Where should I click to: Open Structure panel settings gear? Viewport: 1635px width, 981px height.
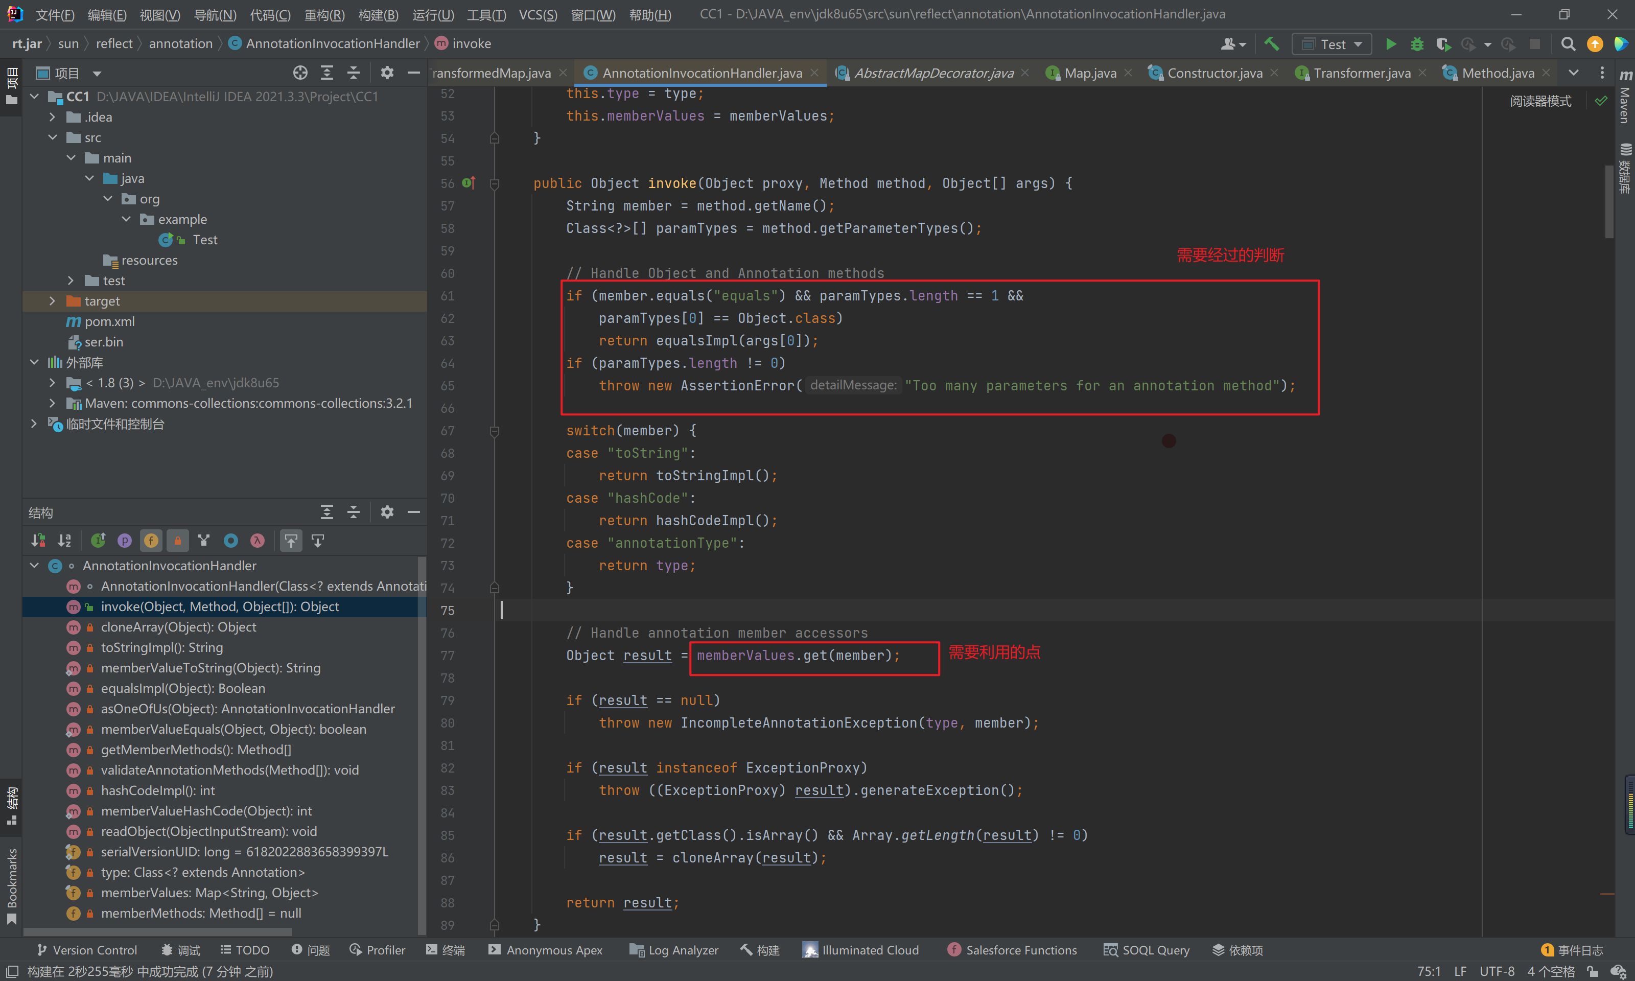[x=387, y=511]
